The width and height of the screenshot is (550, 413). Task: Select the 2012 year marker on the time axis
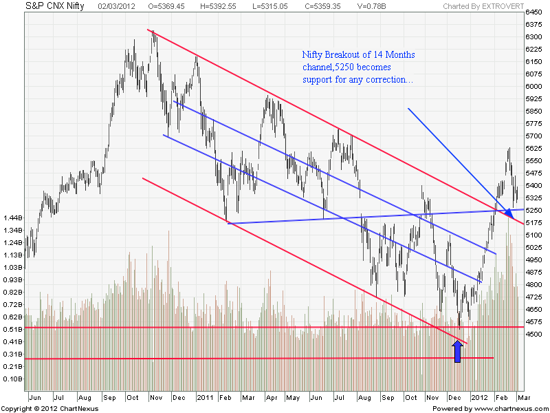coord(478,398)
